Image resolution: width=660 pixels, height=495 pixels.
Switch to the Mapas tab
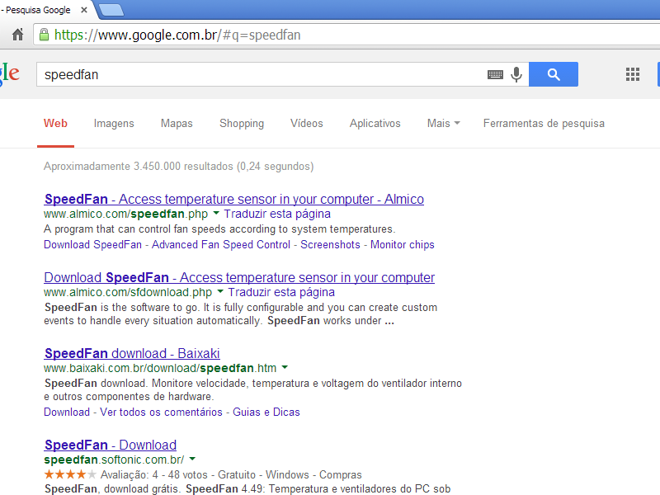(177, 123)
